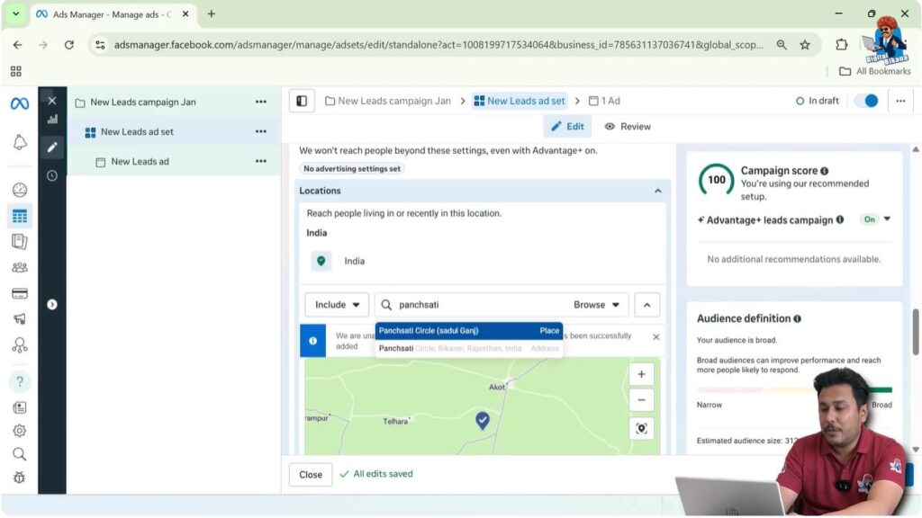922x518 pixels.
Task: Open the Include dropdown
Action: tap(337, 305)
